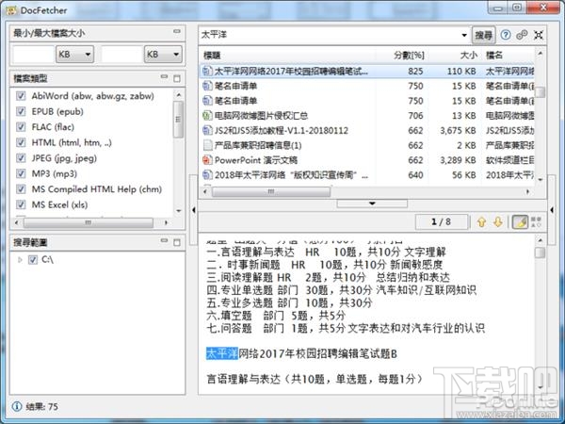565x424 pixels.
Task: Toggle HTML (html, htm) checkbox
Action: [21, 142]
